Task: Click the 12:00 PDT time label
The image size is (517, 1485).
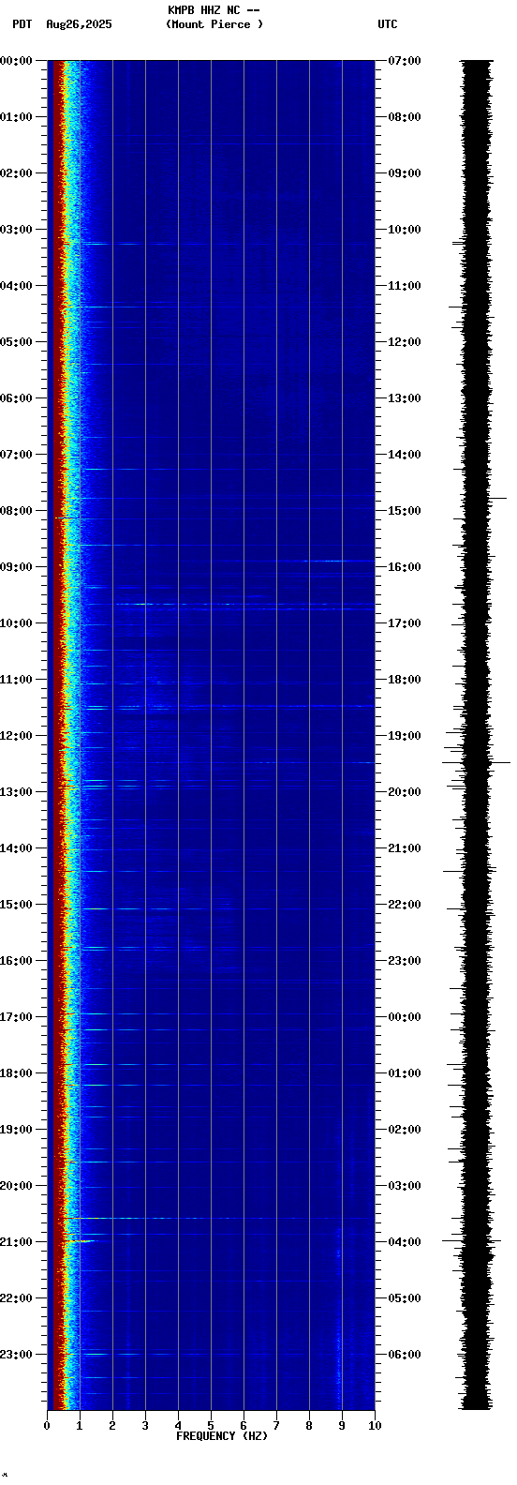Action: (16, 736)
